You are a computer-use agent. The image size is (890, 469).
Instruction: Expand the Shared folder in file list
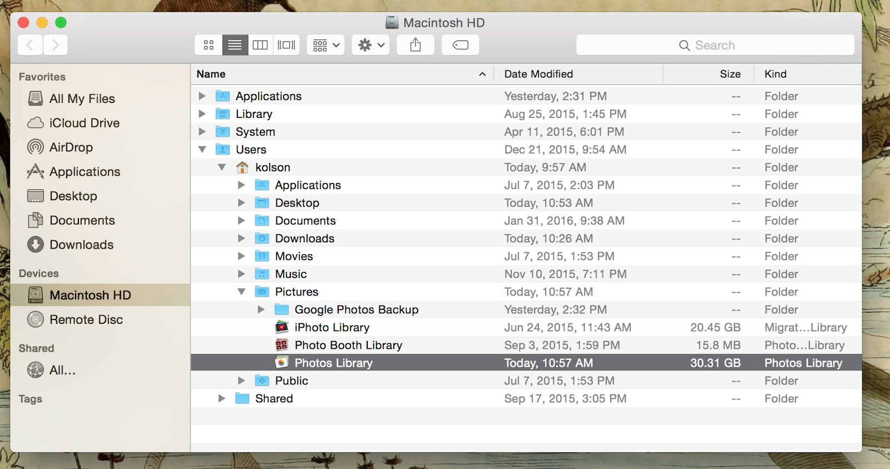pyautogui.click(x=222, y=399)
